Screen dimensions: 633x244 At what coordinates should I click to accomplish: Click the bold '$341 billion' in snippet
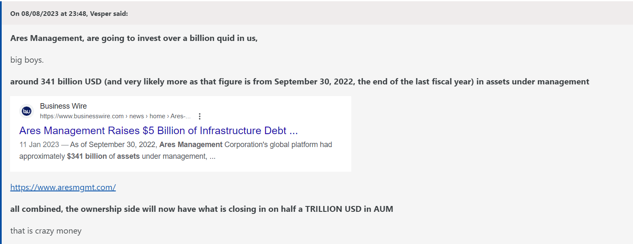[x=87, y=157]
